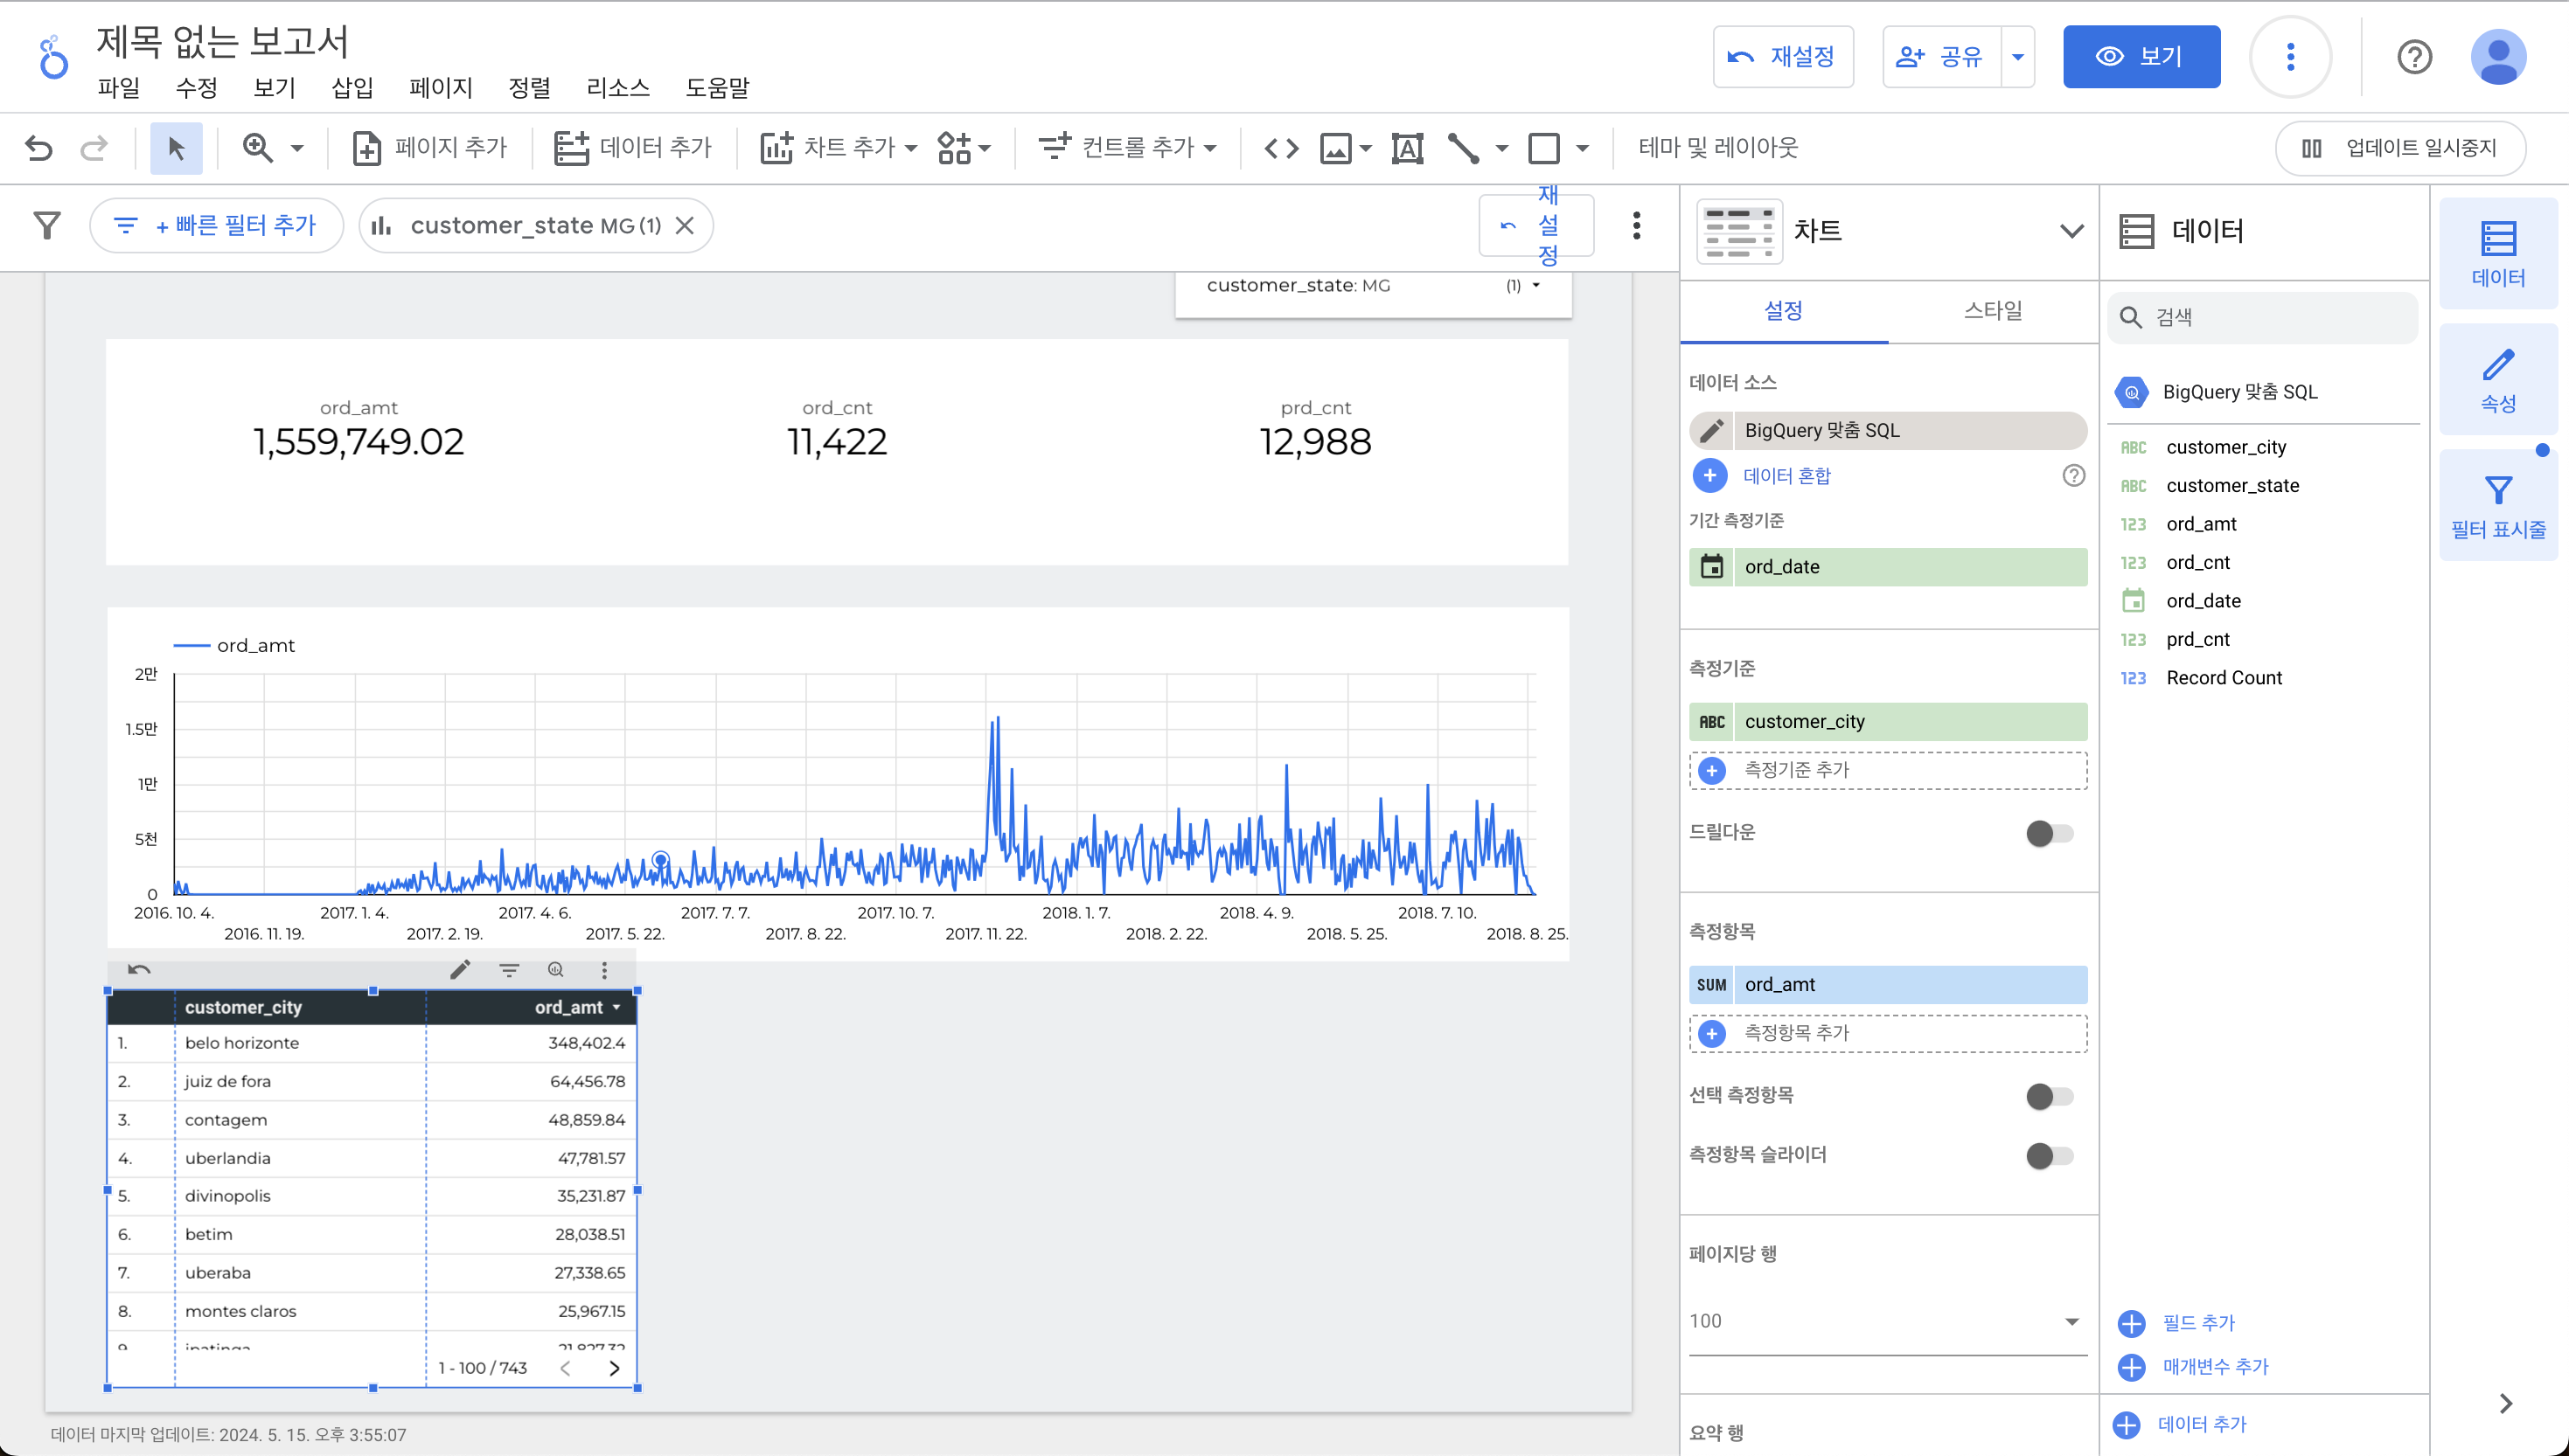Click the blue 보기 button
The height and width of the screenshot is (1456, 2569).
pyautogui.click(x=2141, y=57)
